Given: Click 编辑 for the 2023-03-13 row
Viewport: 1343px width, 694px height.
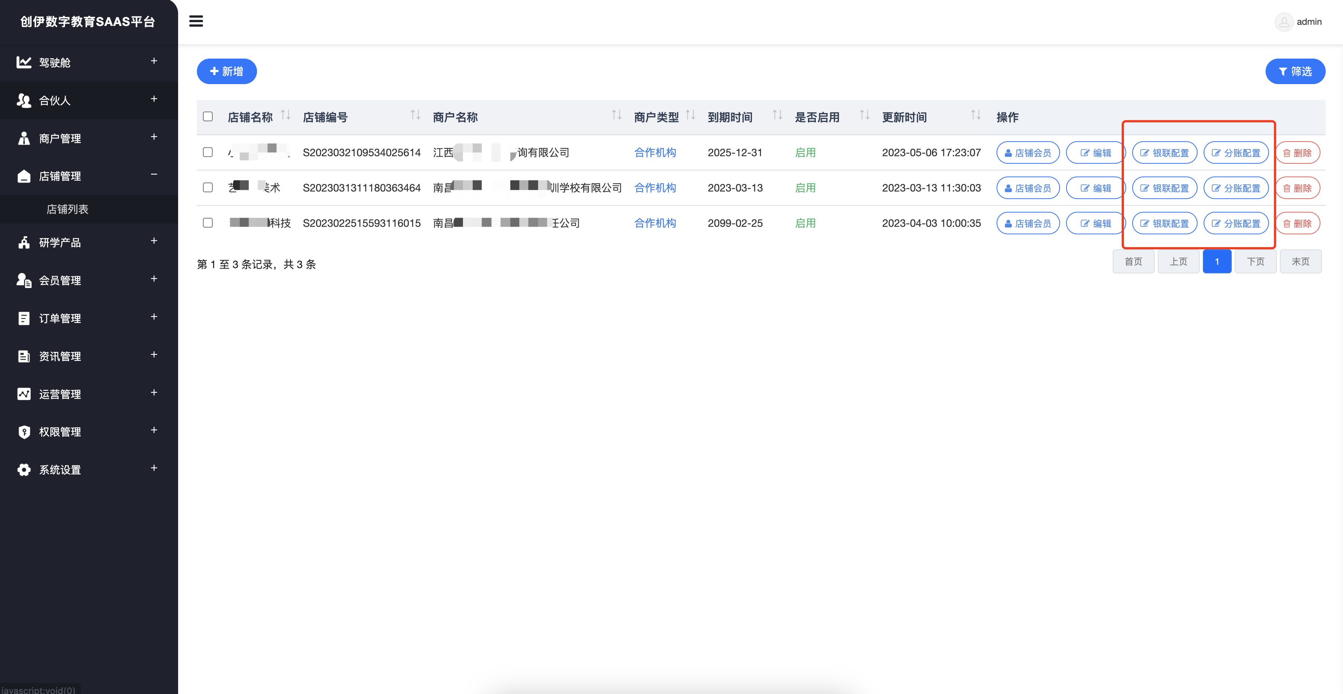Looking at the screenshot, I should point(1095,188).
